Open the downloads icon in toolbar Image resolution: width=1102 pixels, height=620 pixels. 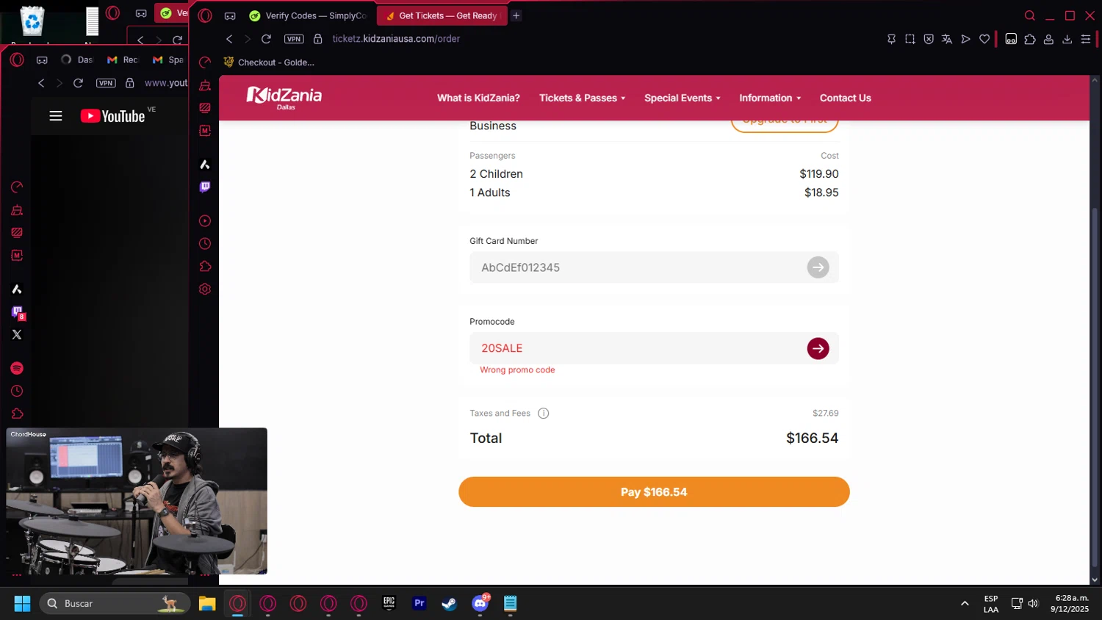(x=1067, y=39)
